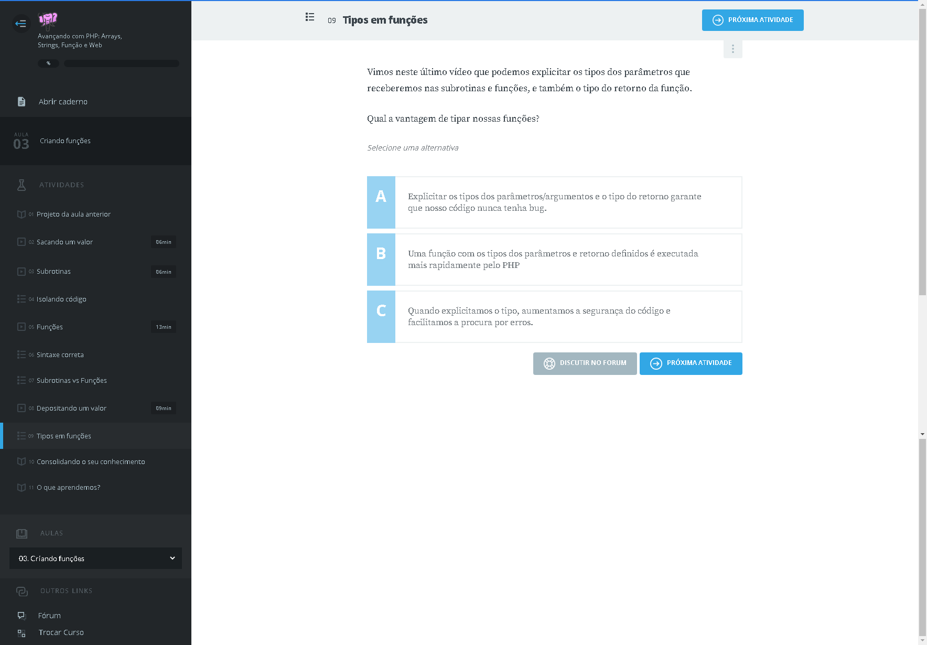Screen dimensions: 927x645
Task: Click the video icon beside Sacando um valor
Action: point(21,242)
